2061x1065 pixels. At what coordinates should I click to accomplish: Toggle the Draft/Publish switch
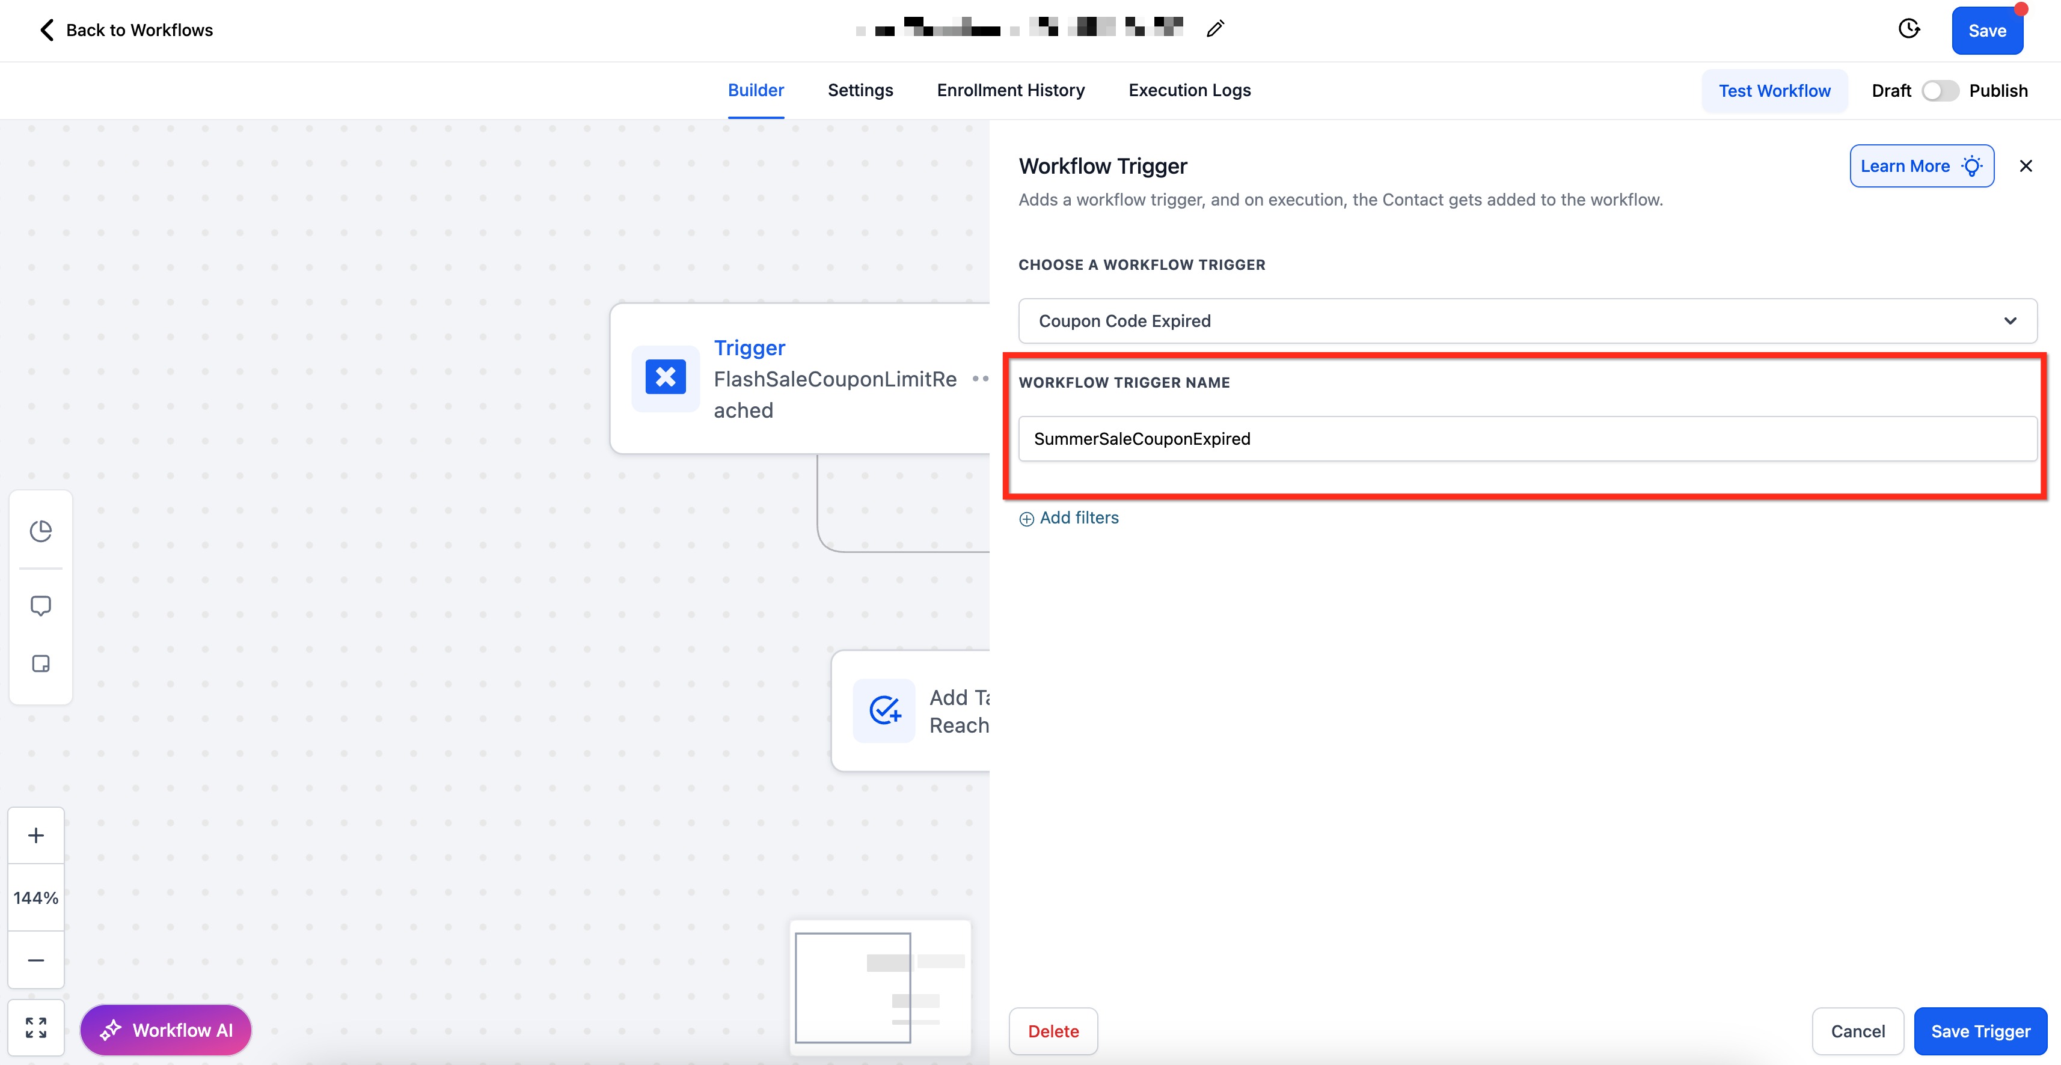click(1940, 91)
